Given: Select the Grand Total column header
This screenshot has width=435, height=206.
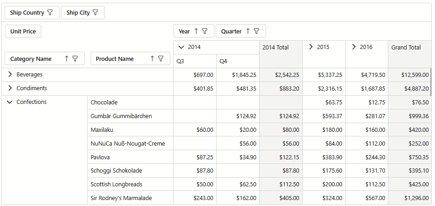Looking at the screenshot, I should coord(405,48).
